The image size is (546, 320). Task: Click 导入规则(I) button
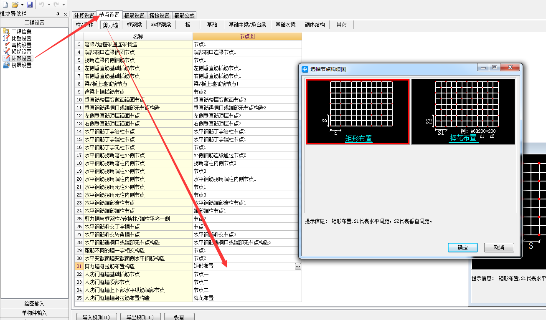click(96, 317)
